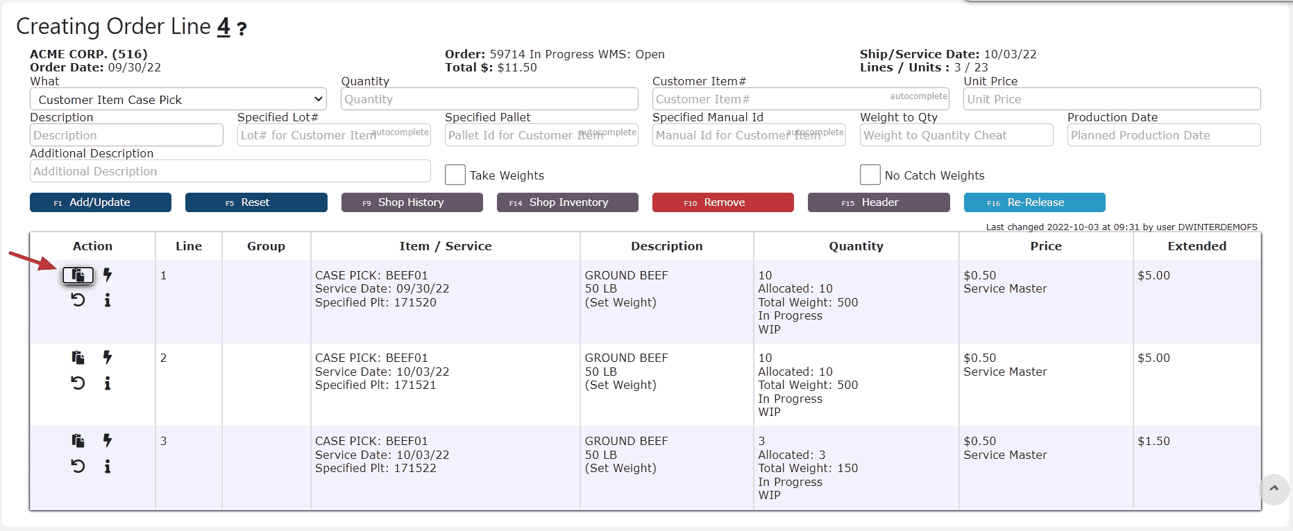The height and width of the screenshot is (531, 1293).
Task: Click the Group column header
Action: click(266, 246)
